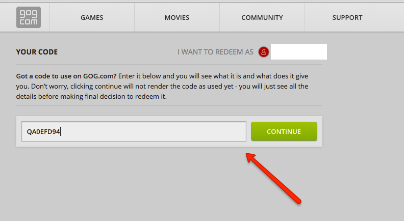Viewport: 404px width, 221px height.
Task: Click bold text Got a code to use on GOG.com?
Action: tap(66, 76)
